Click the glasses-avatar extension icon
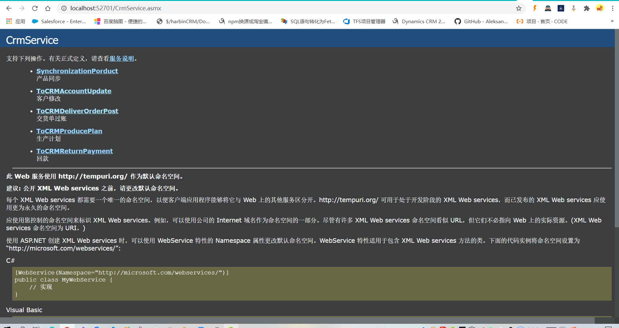 548,8
